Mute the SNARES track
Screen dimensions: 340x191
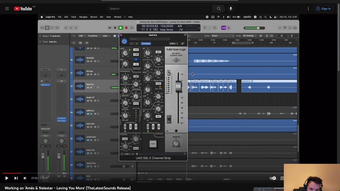pos(88,61)
